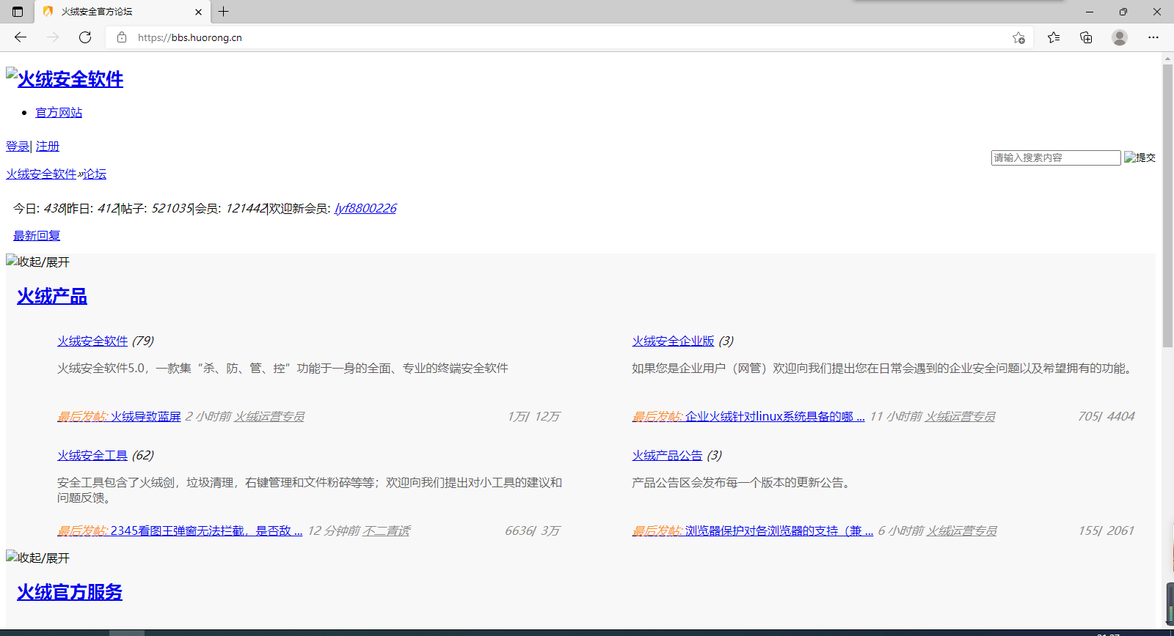Click the 帖子: 521035 statistic text
This screenshot has width=1174, height=636.
pos(156,208)
